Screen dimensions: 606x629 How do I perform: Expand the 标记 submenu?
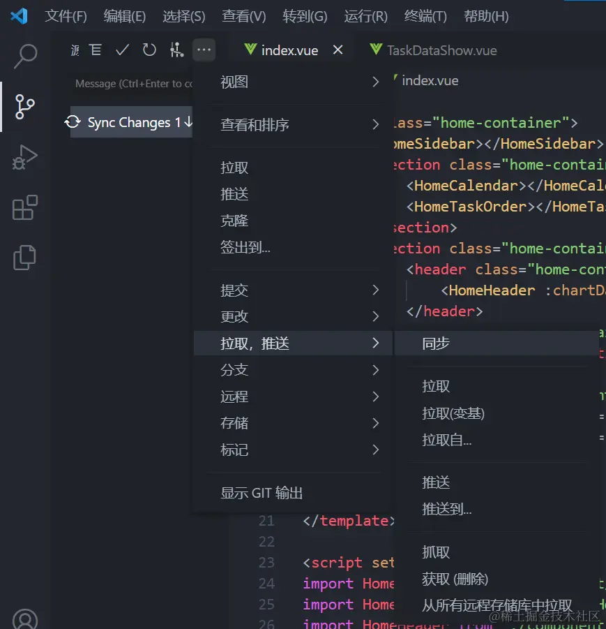293,450
